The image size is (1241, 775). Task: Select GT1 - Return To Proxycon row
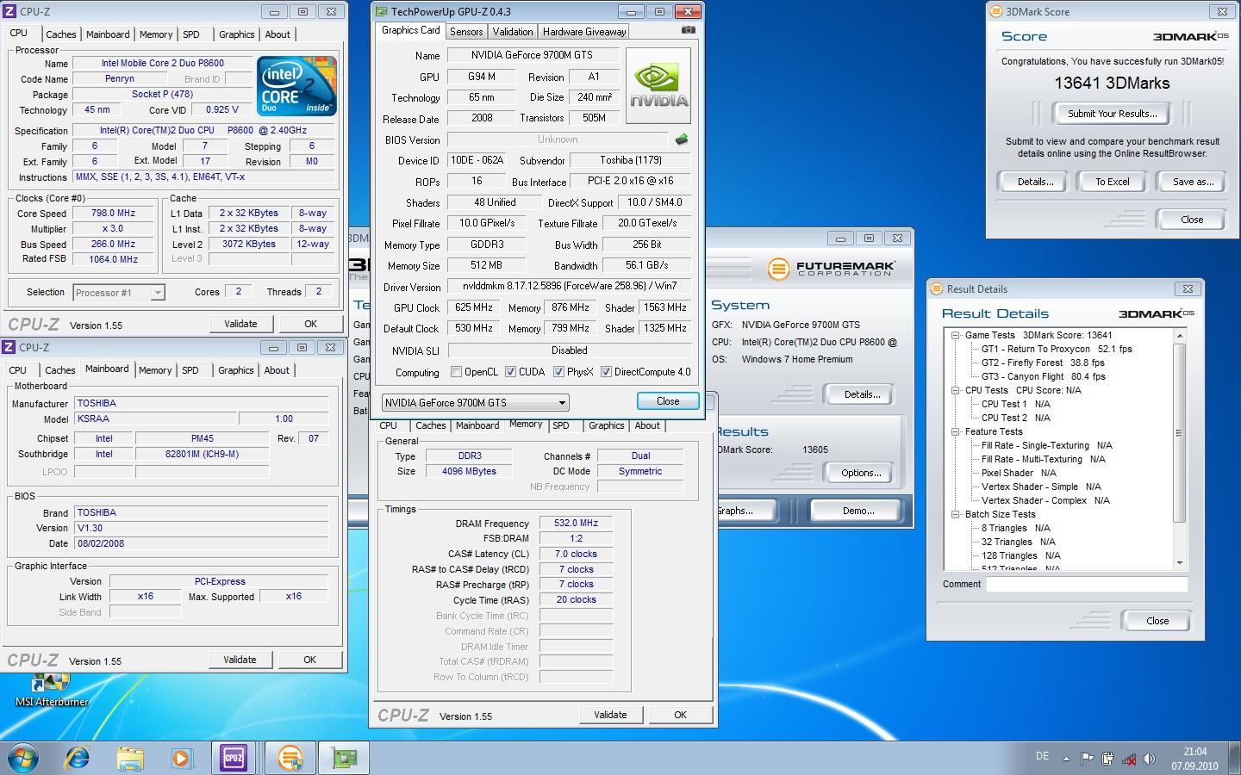(1057, 349)
